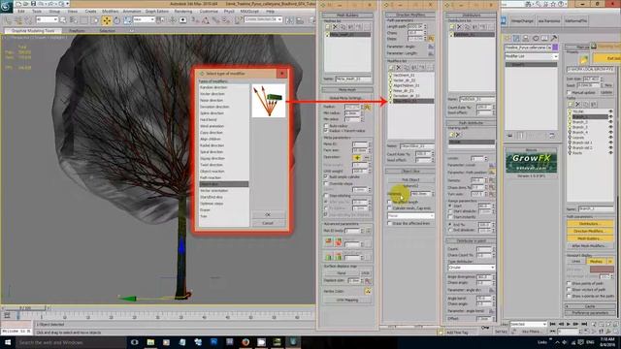Click the modifier preview arrows thumbnail
Viewport: 621px width, 349px height.
[x=269, y=101]
